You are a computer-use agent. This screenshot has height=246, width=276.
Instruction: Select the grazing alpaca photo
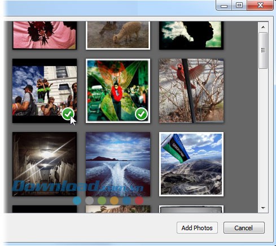pyautogui.click(x=118, y=35)
